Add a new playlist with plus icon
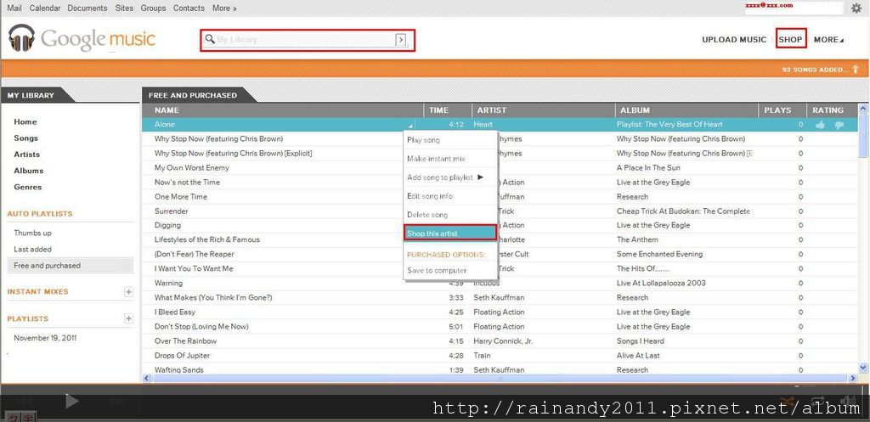 point(129,318)
